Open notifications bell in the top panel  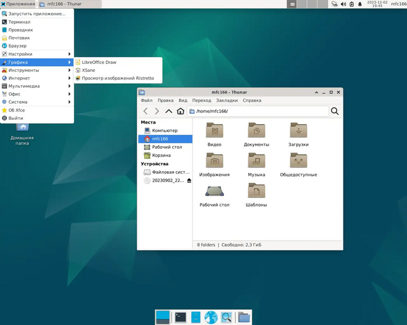360,4
